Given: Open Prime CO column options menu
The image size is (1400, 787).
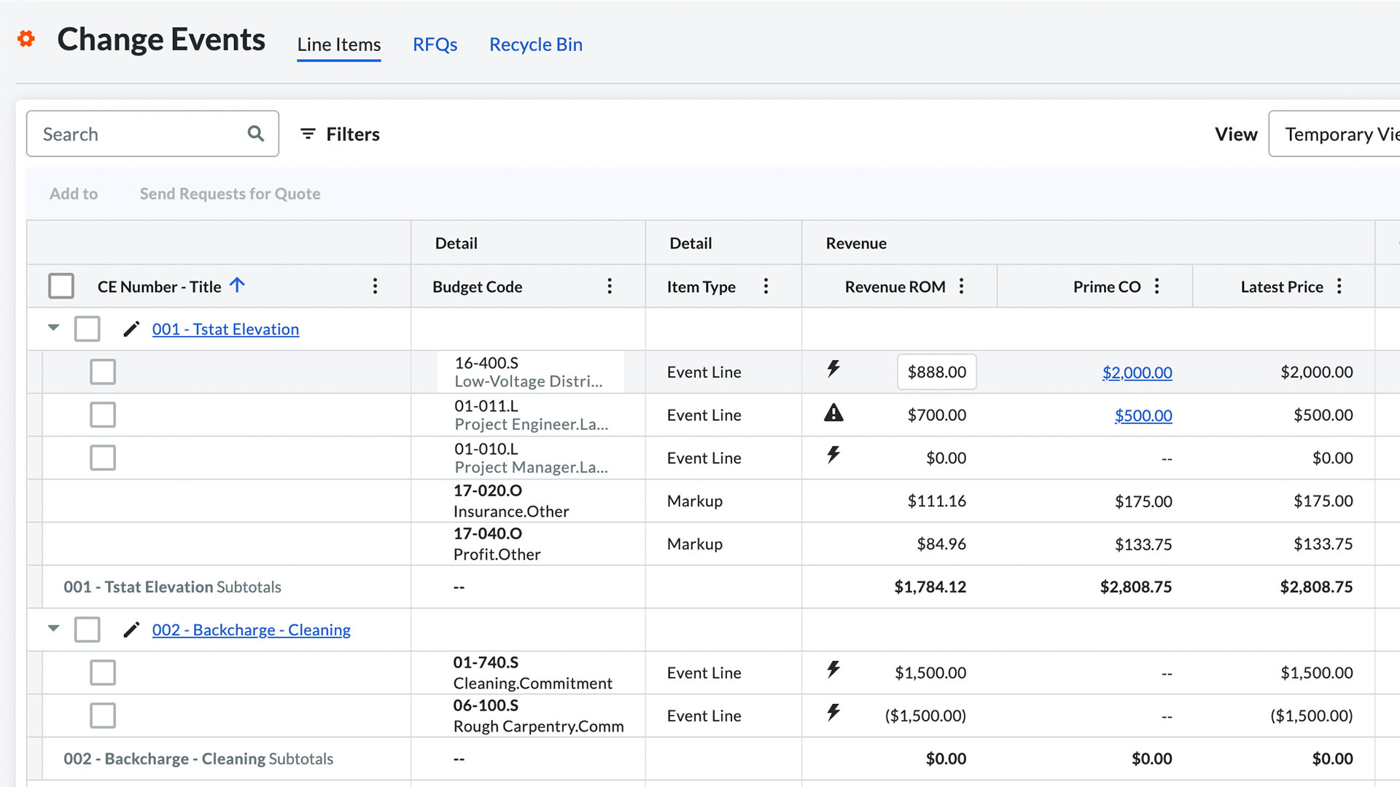Looking at the screenshot, I should [1157, 286].
